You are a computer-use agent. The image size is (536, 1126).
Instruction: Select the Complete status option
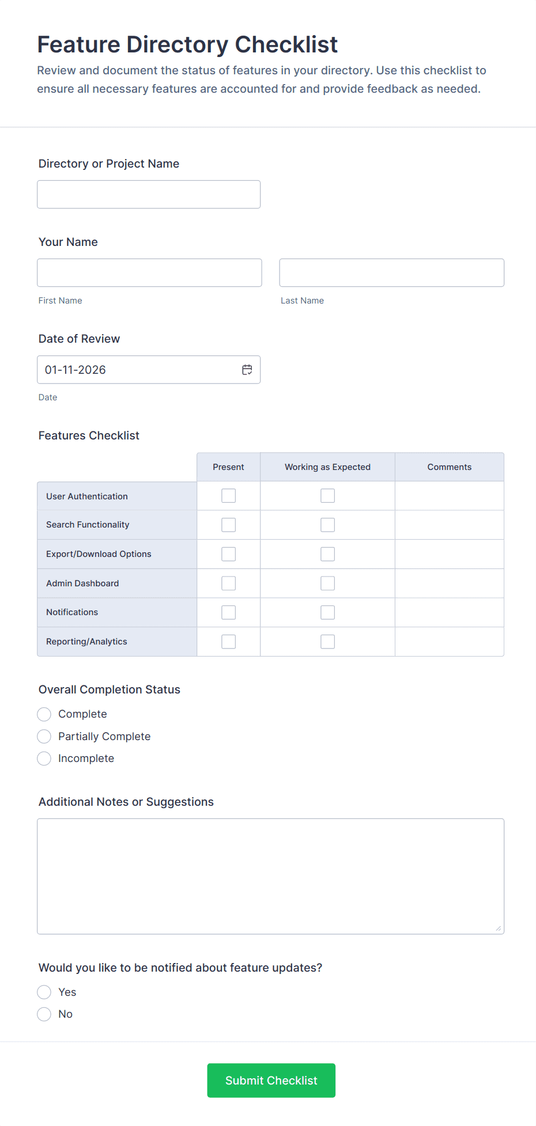point(44,714)
